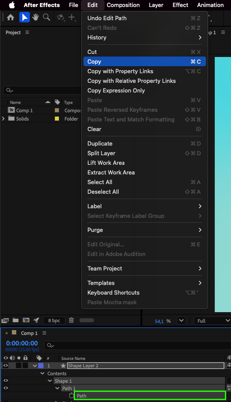Choose Undo Edit Path
231x402 pixels.
[144, 18]
